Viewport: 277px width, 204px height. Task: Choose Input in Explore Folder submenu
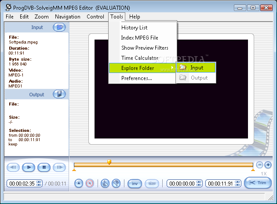pyautogui.click(x=196, y=67)
